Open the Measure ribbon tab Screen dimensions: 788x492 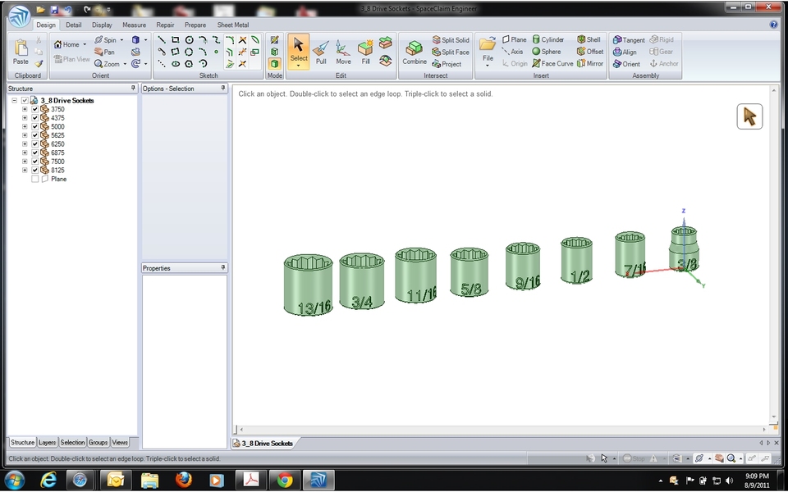click(x=134, y=25)
